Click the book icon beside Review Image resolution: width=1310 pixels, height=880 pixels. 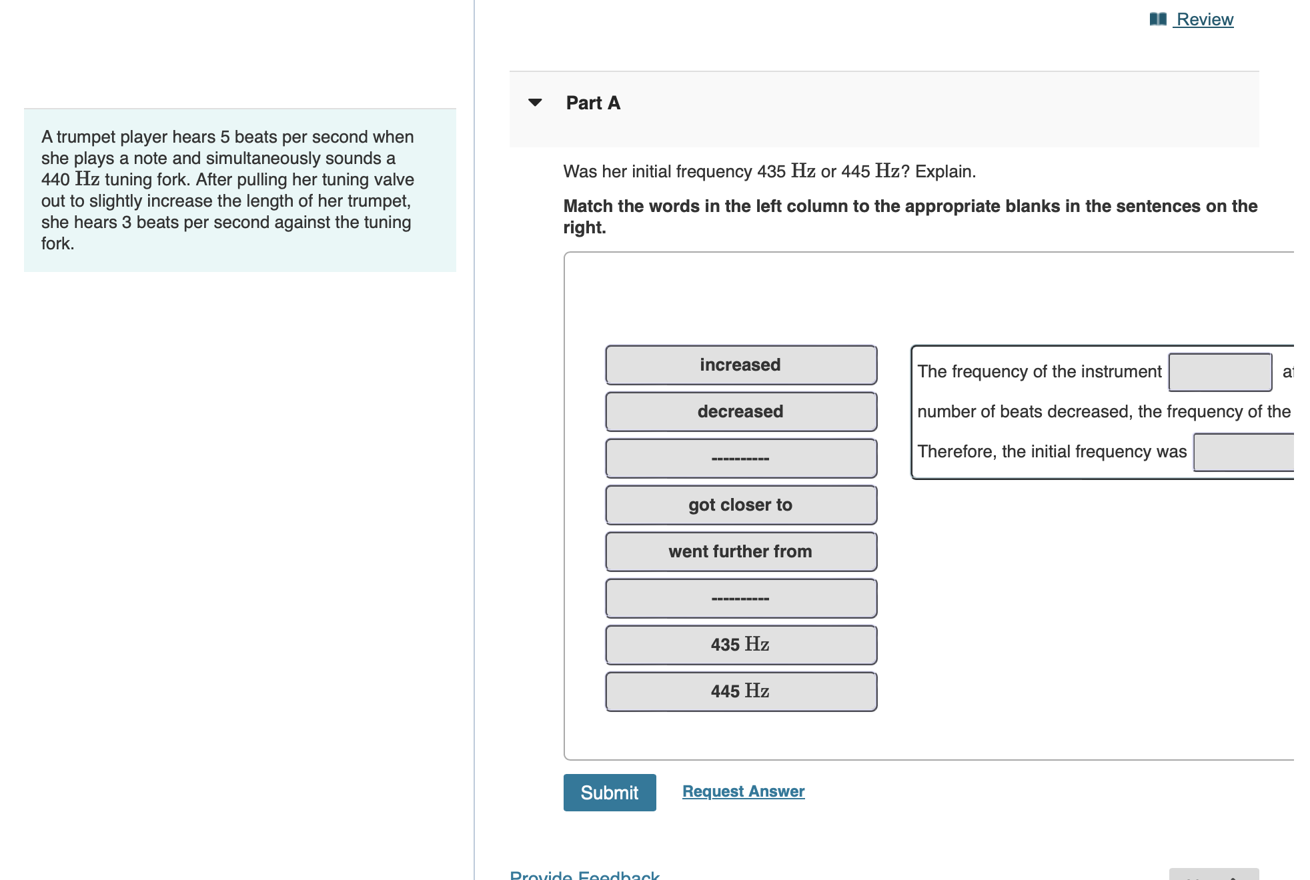(1157, 19)
